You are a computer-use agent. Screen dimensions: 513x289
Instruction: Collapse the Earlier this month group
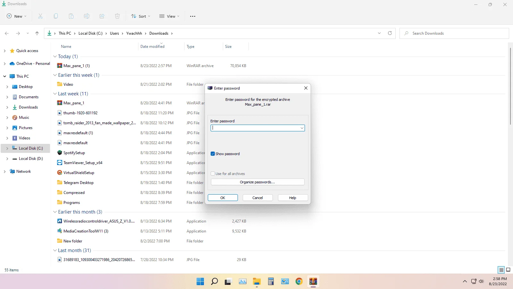(x=55, y=212)
